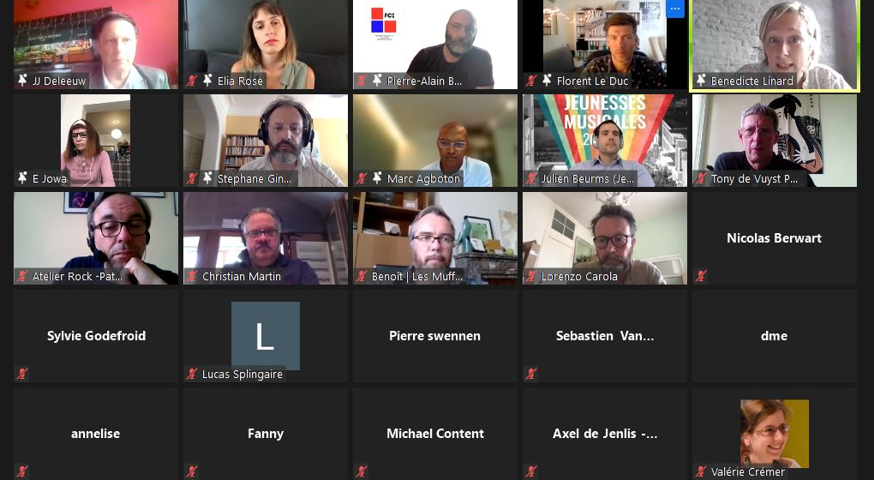
Task: Click the muted mic icon next to Valérie Crémer
Action: tap(701, 471)
